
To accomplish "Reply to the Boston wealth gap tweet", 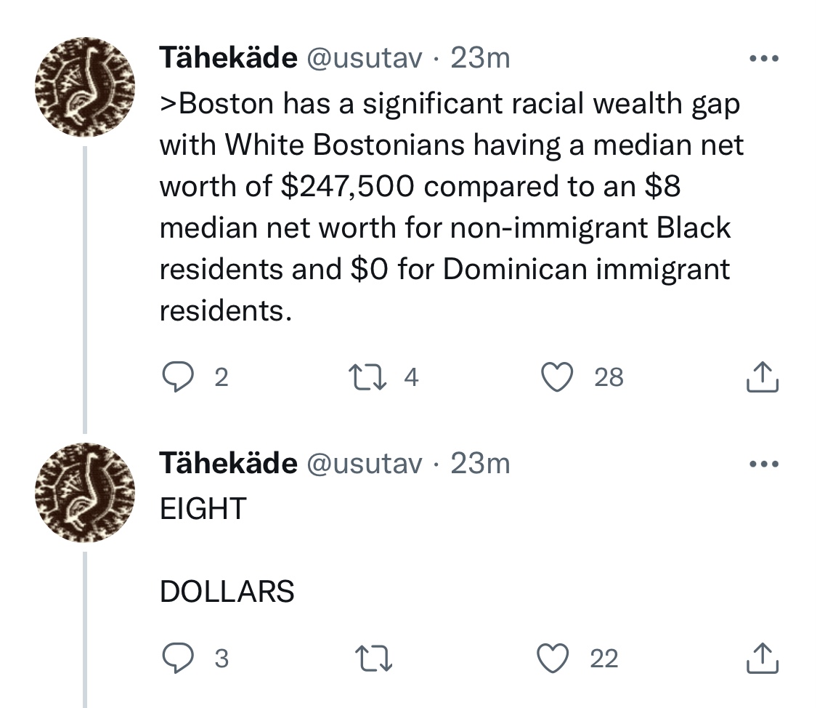I will click(x=174, y=377).
